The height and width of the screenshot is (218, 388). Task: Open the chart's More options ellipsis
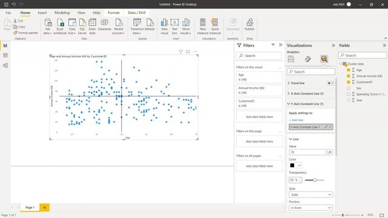tap(195, 51)
